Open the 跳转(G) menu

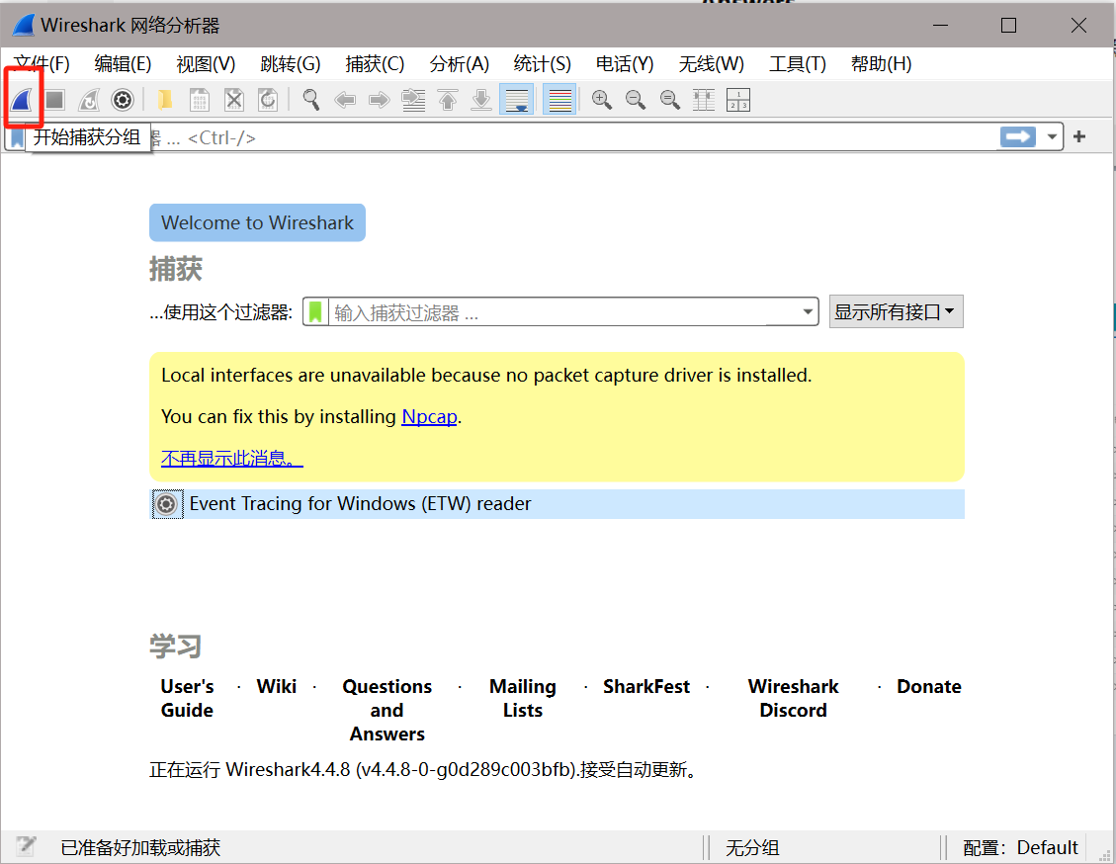[290, 64]
